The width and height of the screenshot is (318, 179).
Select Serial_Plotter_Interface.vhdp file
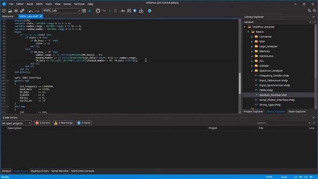(277, 100)
